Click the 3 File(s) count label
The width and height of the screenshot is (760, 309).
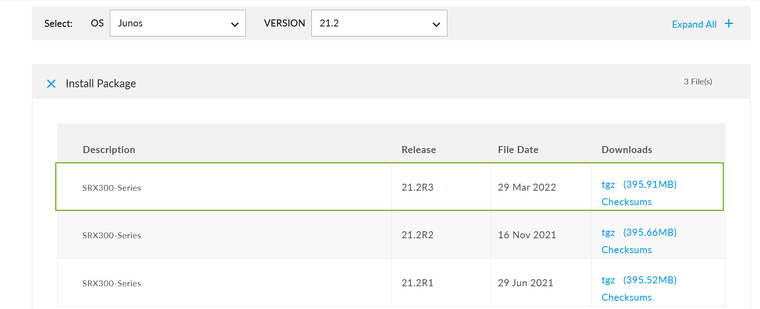698,81
